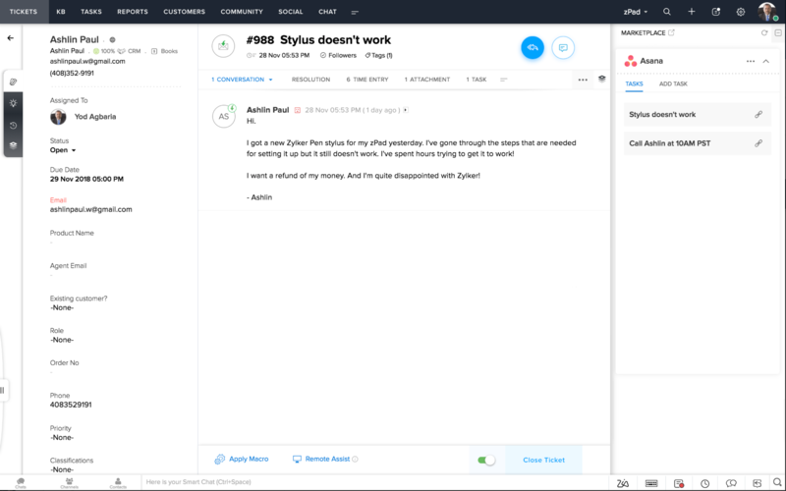This screenshot has height=491, width=786.
Task: Open the user profile avatar
Action: tap(767, 12)
